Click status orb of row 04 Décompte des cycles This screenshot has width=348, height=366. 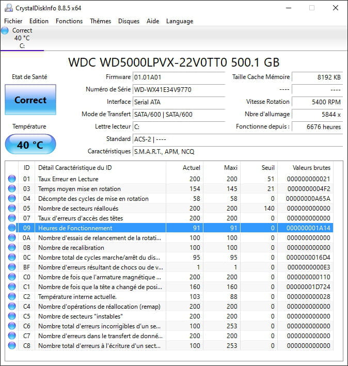12,198
